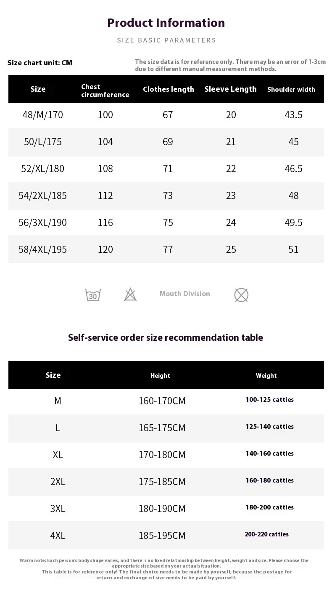The width and height of the screenshot is (332, 597).
Task: Click the Sleeve Length column header
Action: pos(230,89)
